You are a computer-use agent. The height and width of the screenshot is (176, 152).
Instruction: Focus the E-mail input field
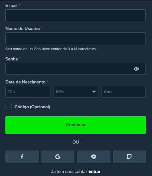[76, 15]
